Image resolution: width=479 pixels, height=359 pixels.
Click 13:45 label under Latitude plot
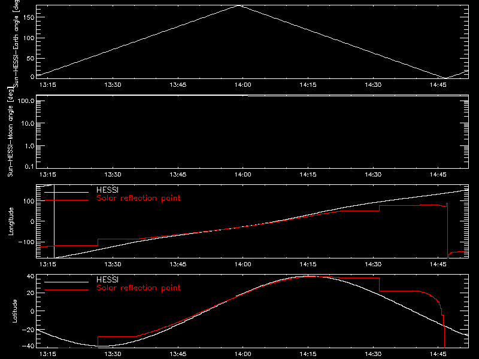178,354
